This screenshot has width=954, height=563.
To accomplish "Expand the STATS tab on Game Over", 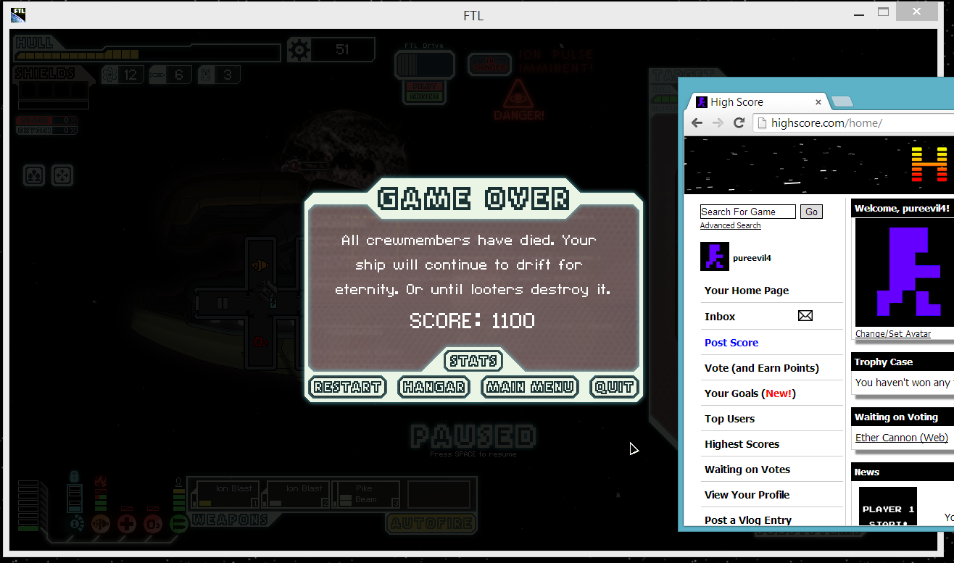I will click(473, 361).
